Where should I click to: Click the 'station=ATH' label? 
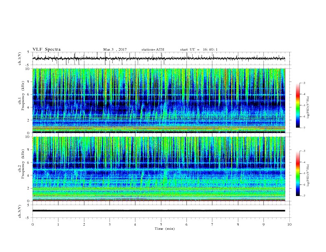pos(153,49)
